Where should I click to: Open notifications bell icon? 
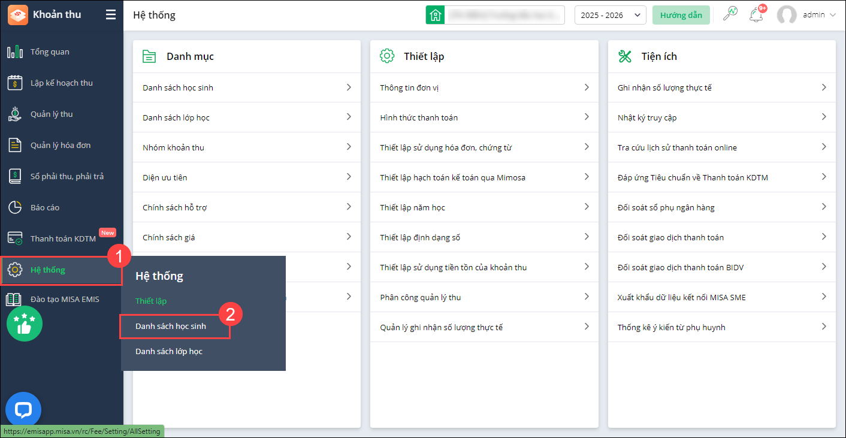pos(756,15)
